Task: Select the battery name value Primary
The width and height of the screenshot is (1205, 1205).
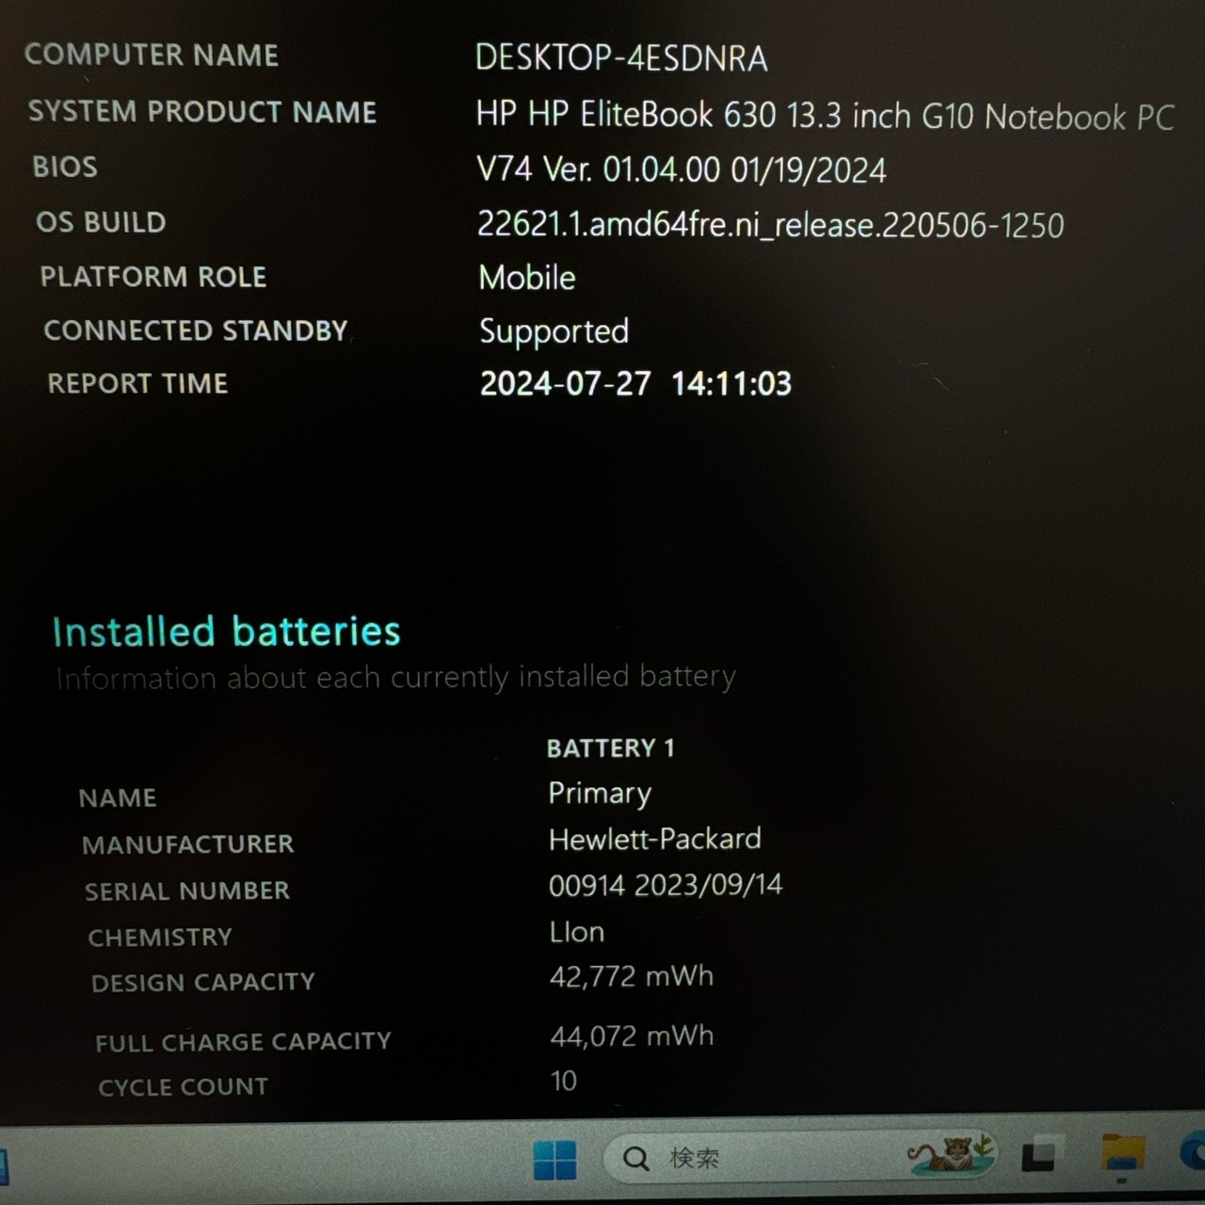Action: click(600, 794)
